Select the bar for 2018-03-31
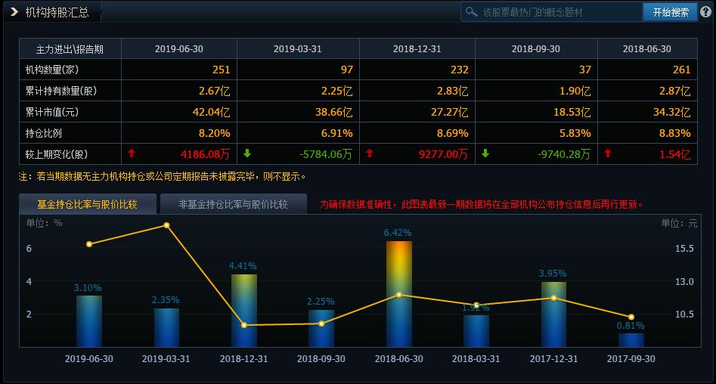The width and height of the screenshot is (716, 384). (476, 331)
